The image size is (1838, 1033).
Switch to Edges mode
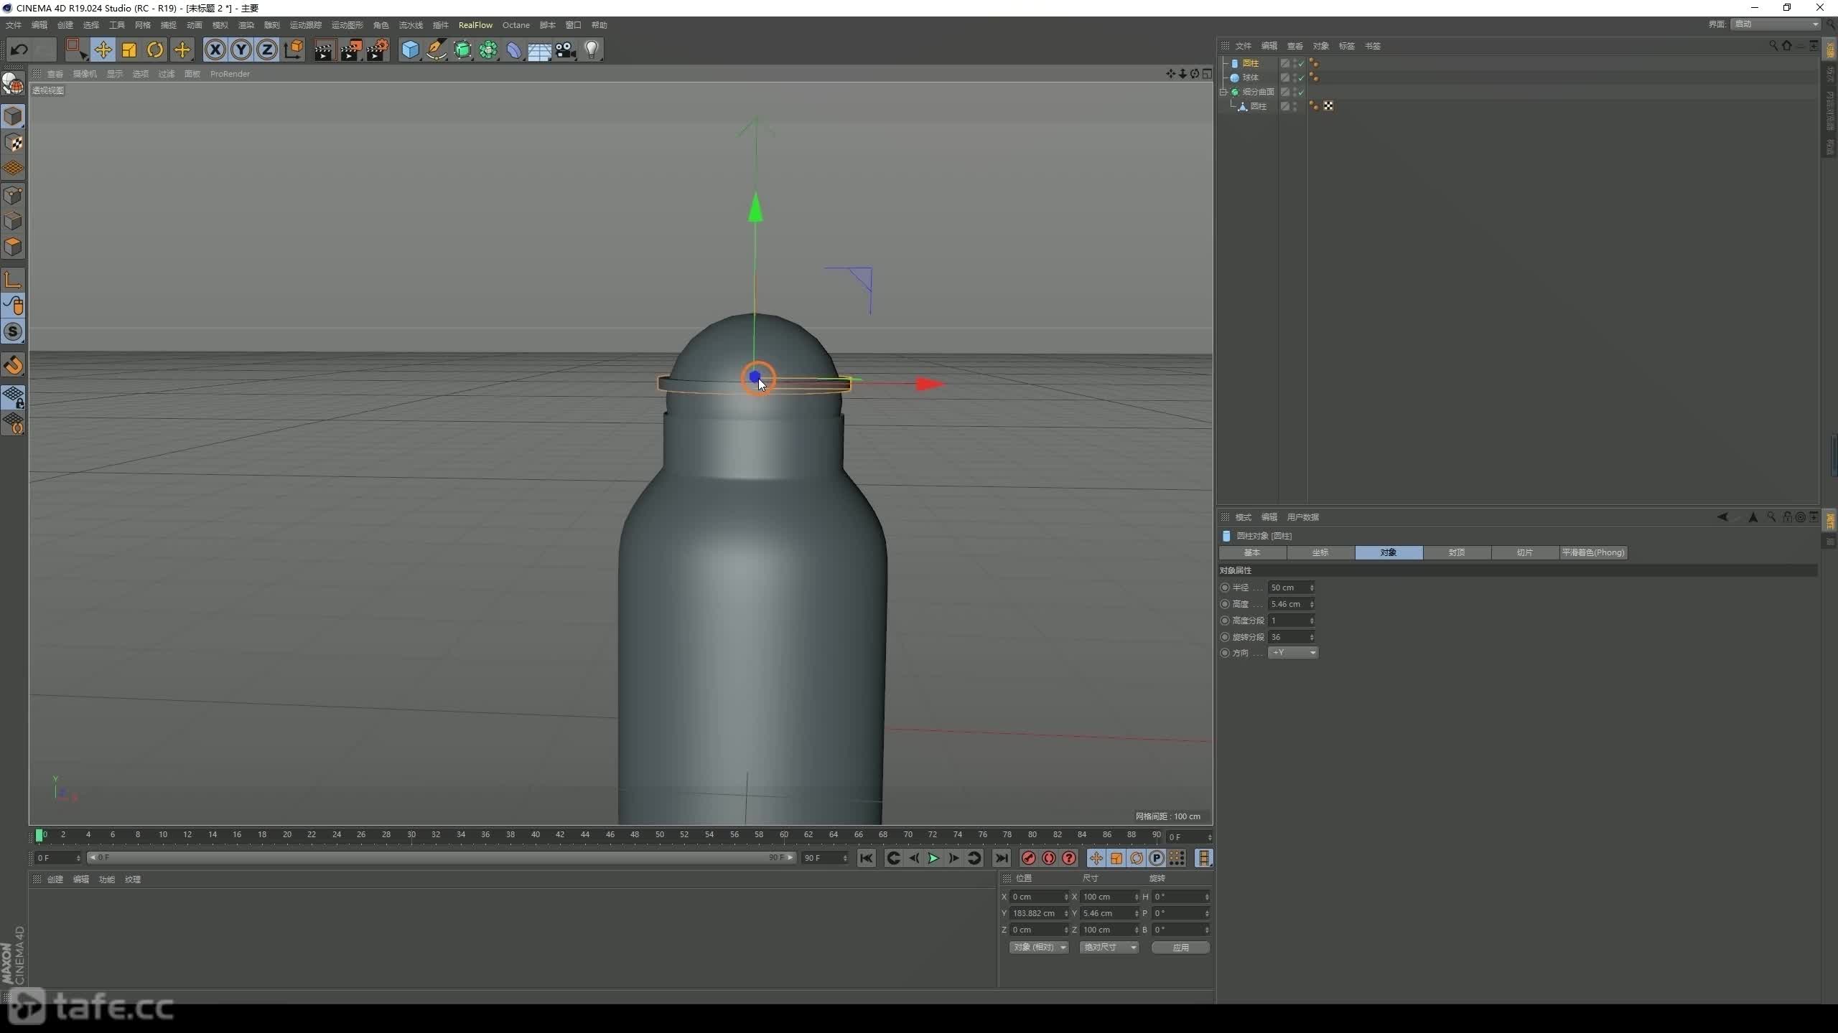coord(13,220)
